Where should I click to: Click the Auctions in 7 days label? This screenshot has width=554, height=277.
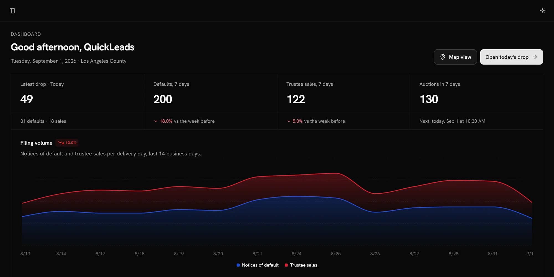pos(440,84)
